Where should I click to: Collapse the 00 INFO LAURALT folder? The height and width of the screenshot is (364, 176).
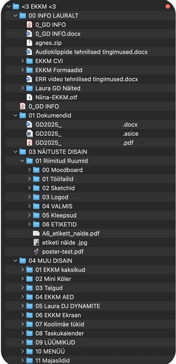[16, 15]
